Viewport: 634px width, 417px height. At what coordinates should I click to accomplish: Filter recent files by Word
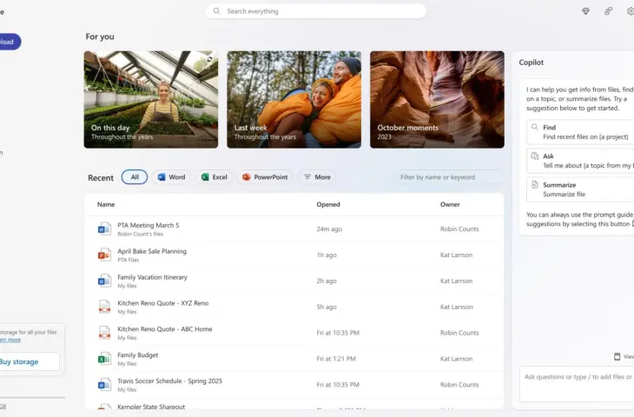tap(171, 177)
